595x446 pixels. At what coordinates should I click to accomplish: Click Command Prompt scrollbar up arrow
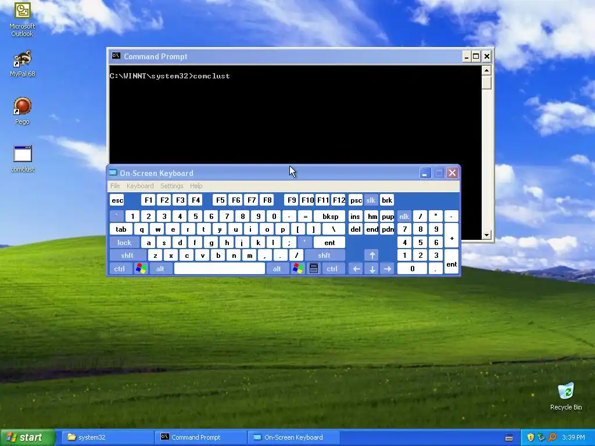tap(486, 70)
